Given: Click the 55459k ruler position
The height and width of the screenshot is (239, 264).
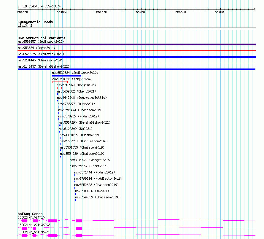Looking at the screenshot, I should tap(181, 12).
